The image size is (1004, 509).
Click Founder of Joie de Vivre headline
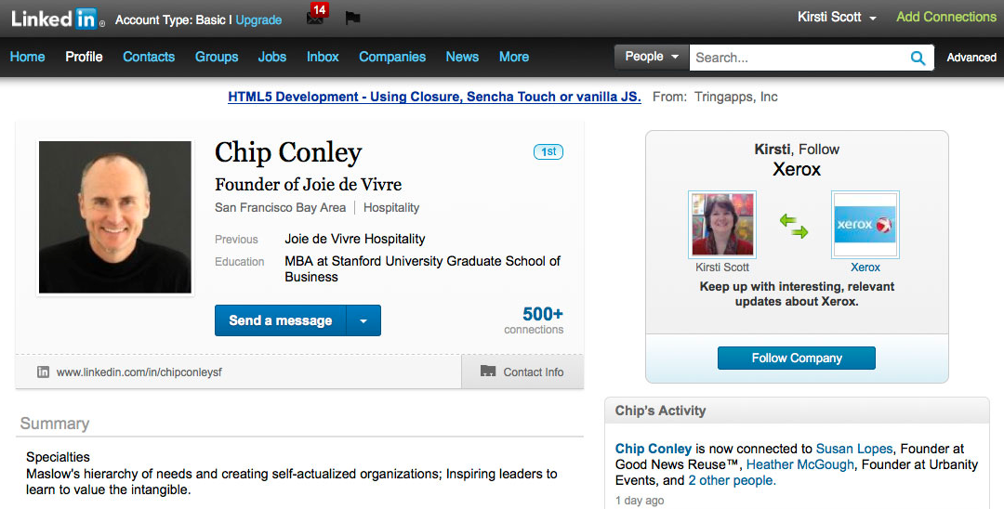[308, 184]
